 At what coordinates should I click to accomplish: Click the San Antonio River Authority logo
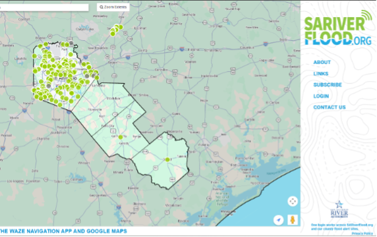point(339,209)
